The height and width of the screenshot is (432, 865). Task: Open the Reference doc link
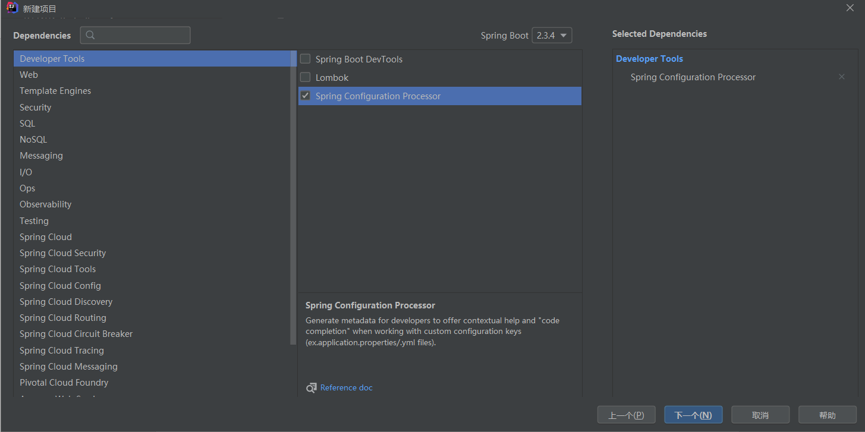coord(346,387)
